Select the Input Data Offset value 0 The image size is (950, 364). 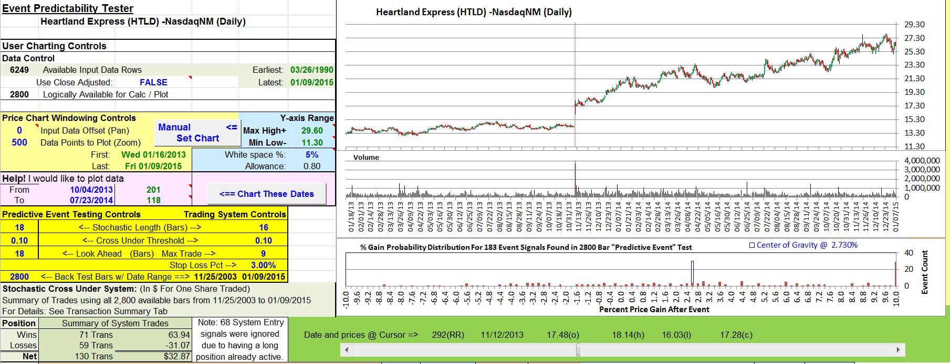tap(19, 130)
